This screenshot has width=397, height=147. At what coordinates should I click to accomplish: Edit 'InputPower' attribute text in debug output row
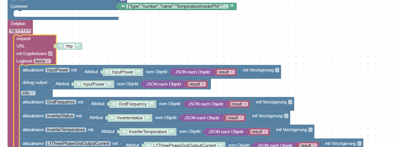pos(94,84)
